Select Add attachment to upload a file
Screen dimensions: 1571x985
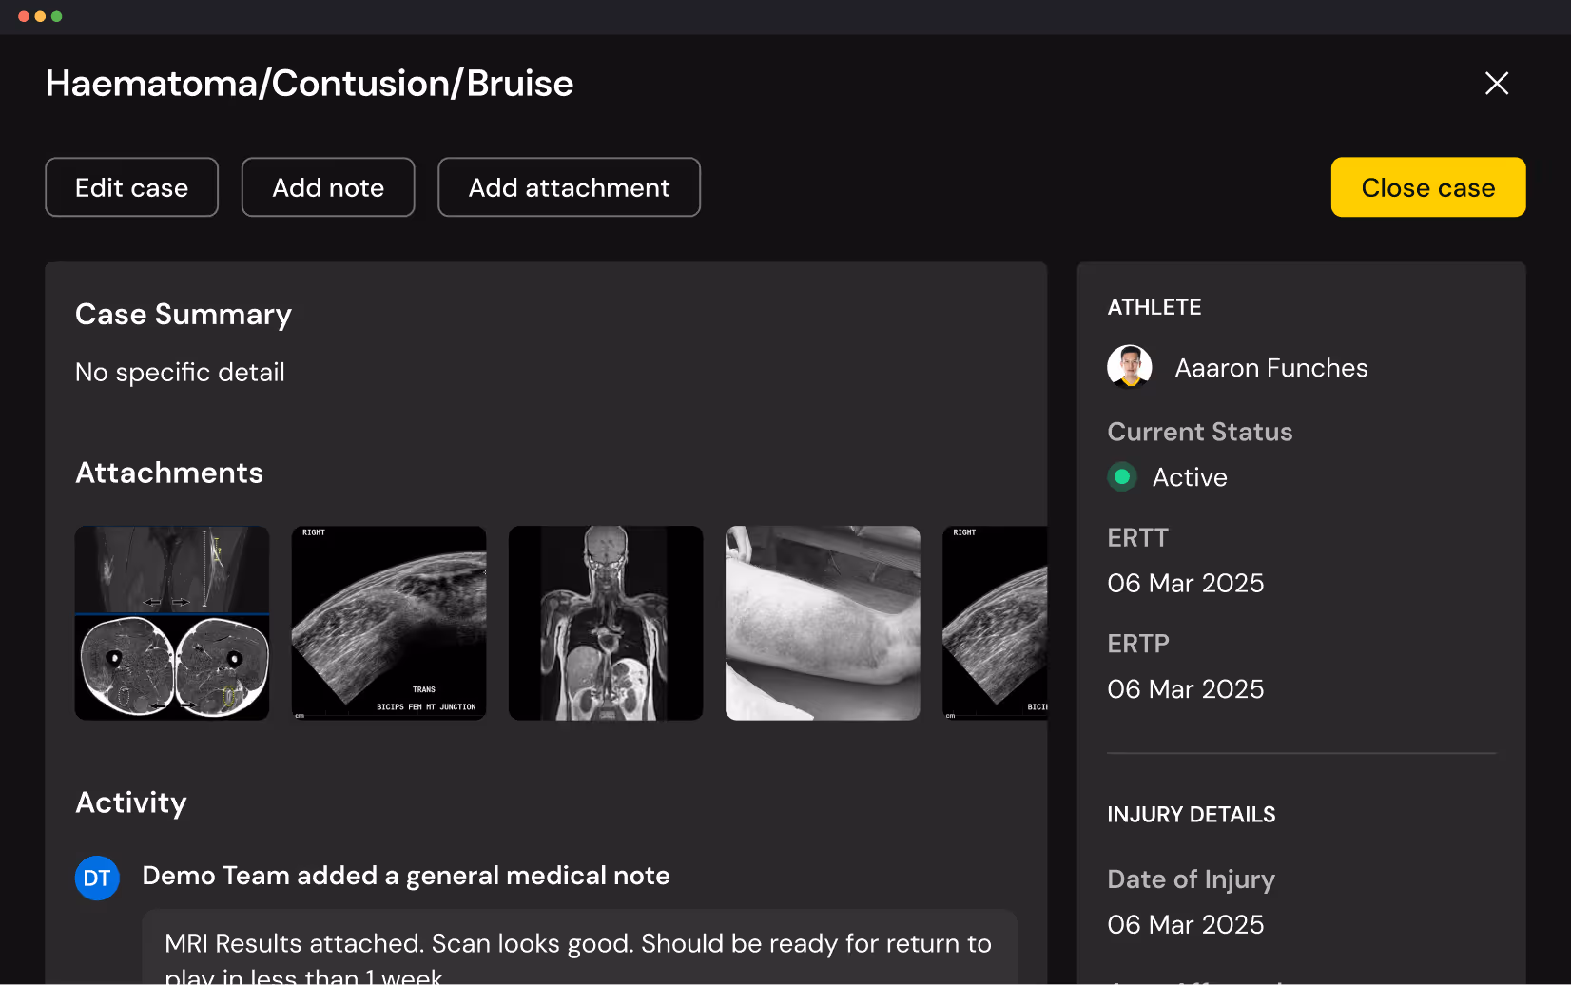[569, 187]
